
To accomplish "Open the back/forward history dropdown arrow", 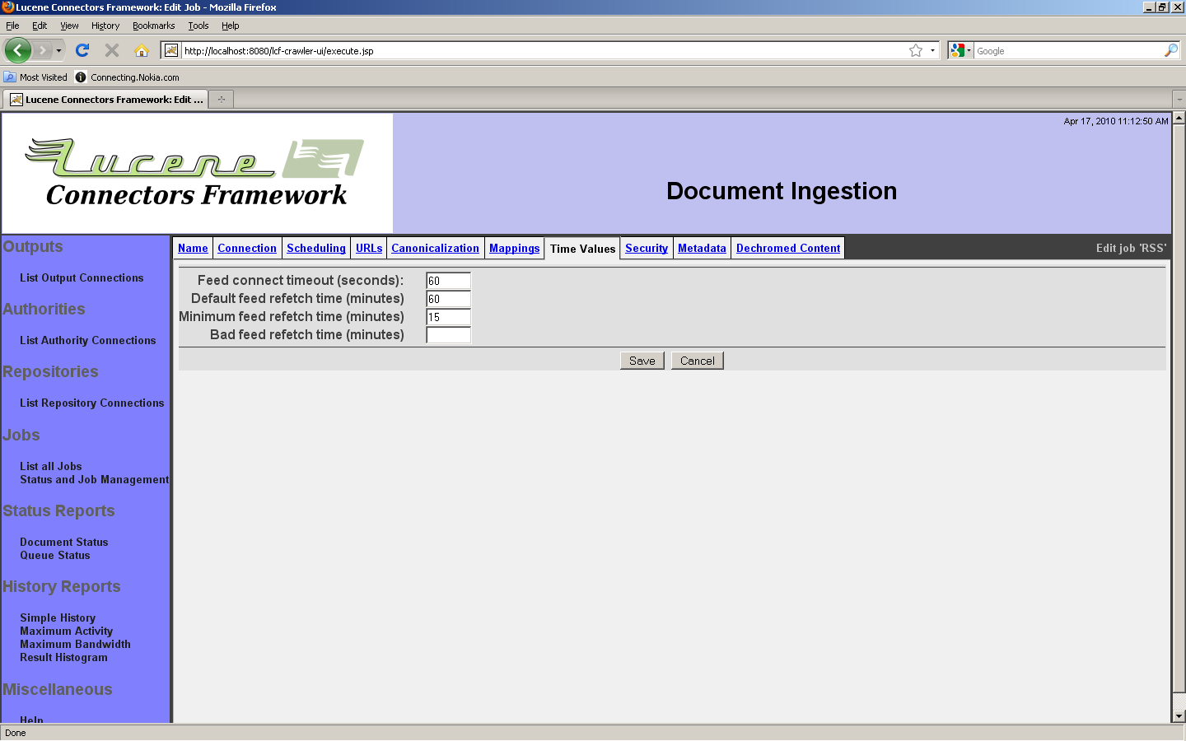I will pos(58,51).
